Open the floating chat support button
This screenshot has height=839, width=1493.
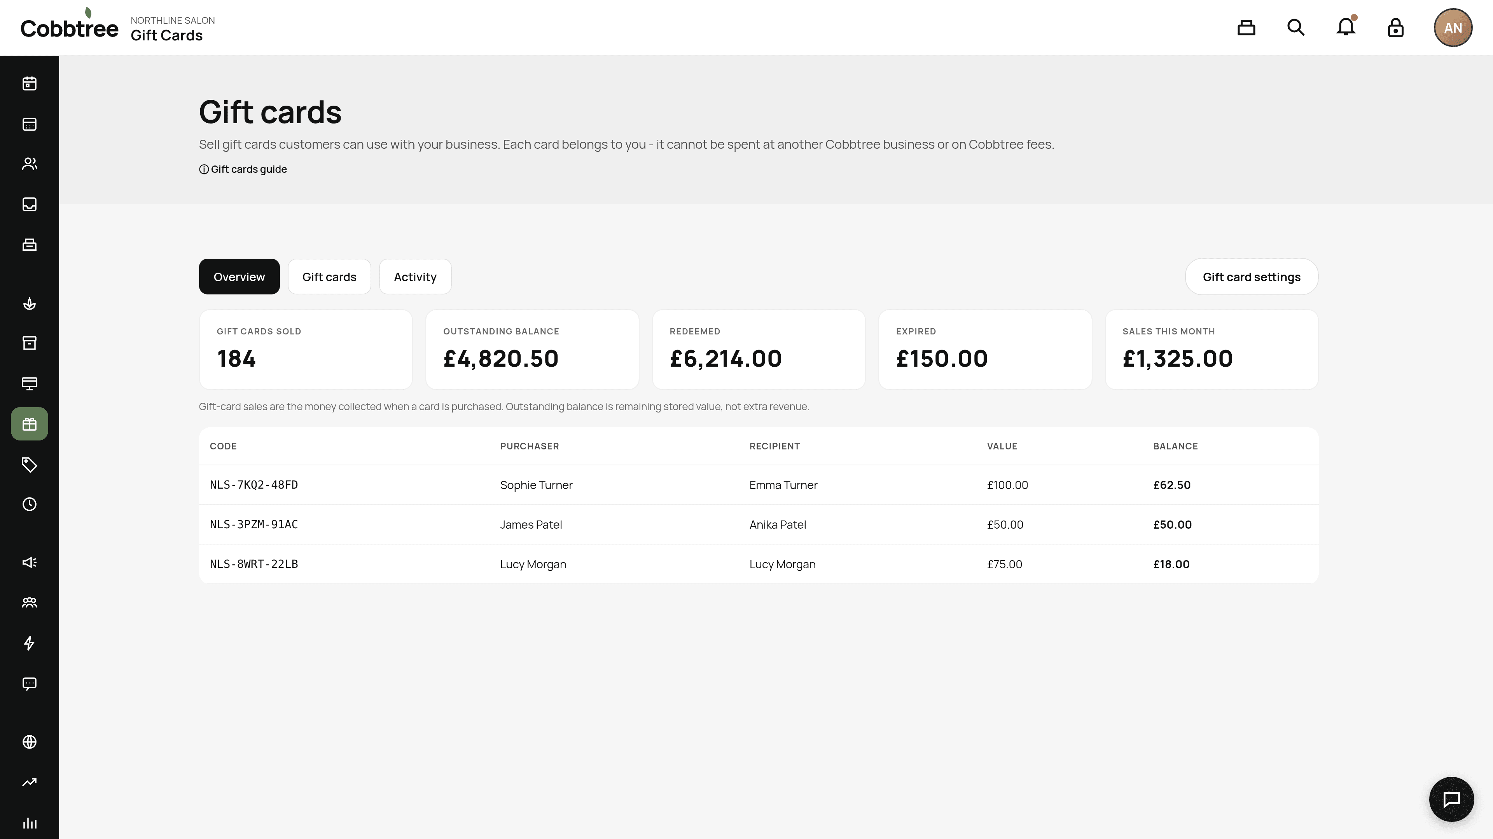click(1451, 799)
